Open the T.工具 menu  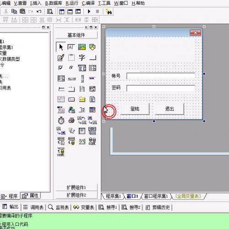click(x=104, y=3)
